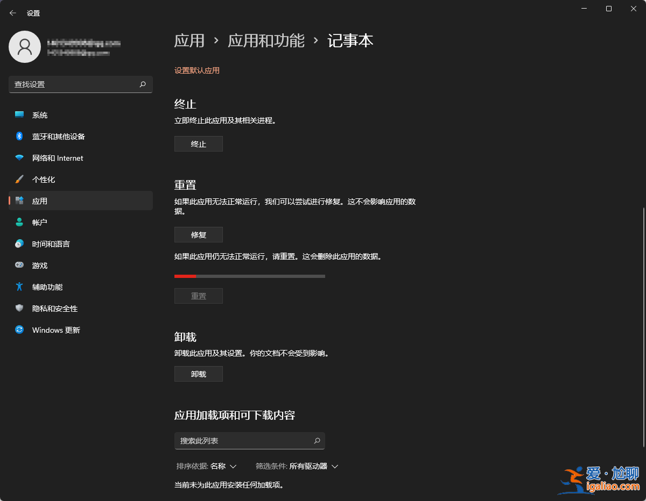Click the 终止 button to terminate Notepad
The height and width of the screenshot is (501, 646).
pyautogui.click(x=198, y=144)
